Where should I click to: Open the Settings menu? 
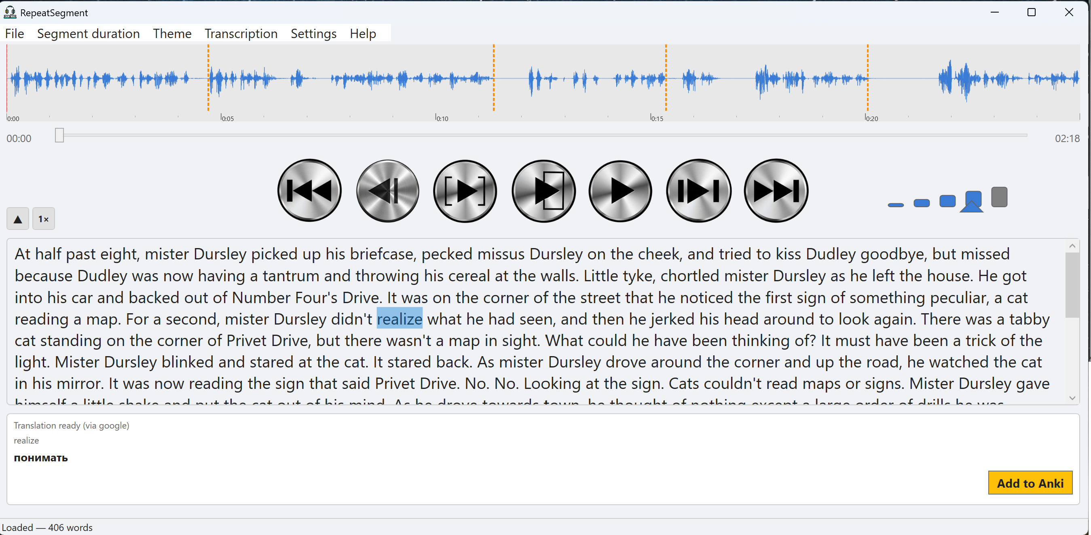[x=314, y=34]
